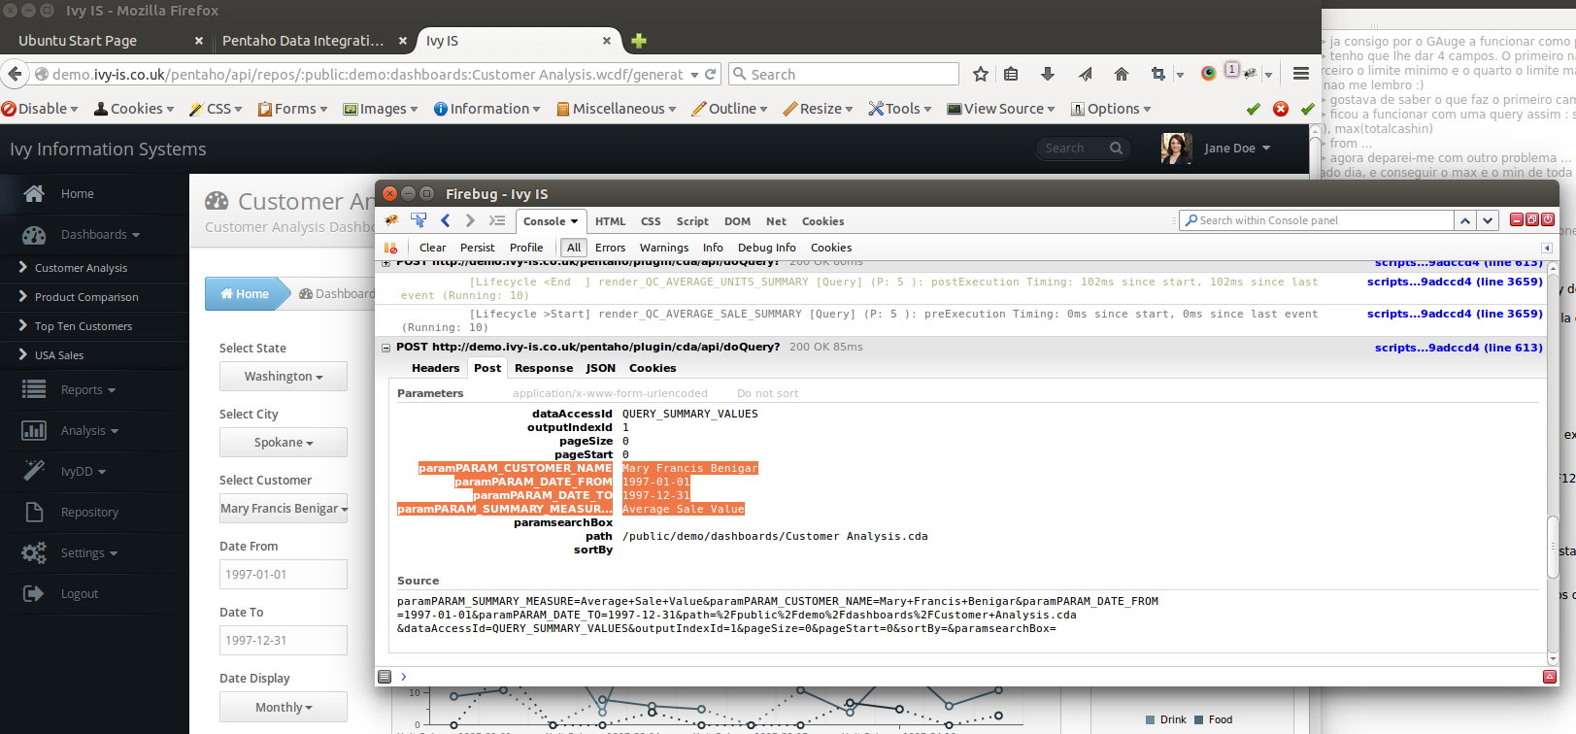Open the Firebug Net panel
The height and width of the screenshot is (734, 1576).
776,221
